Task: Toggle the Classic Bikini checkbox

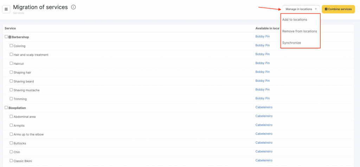Action: click(11, 161)
